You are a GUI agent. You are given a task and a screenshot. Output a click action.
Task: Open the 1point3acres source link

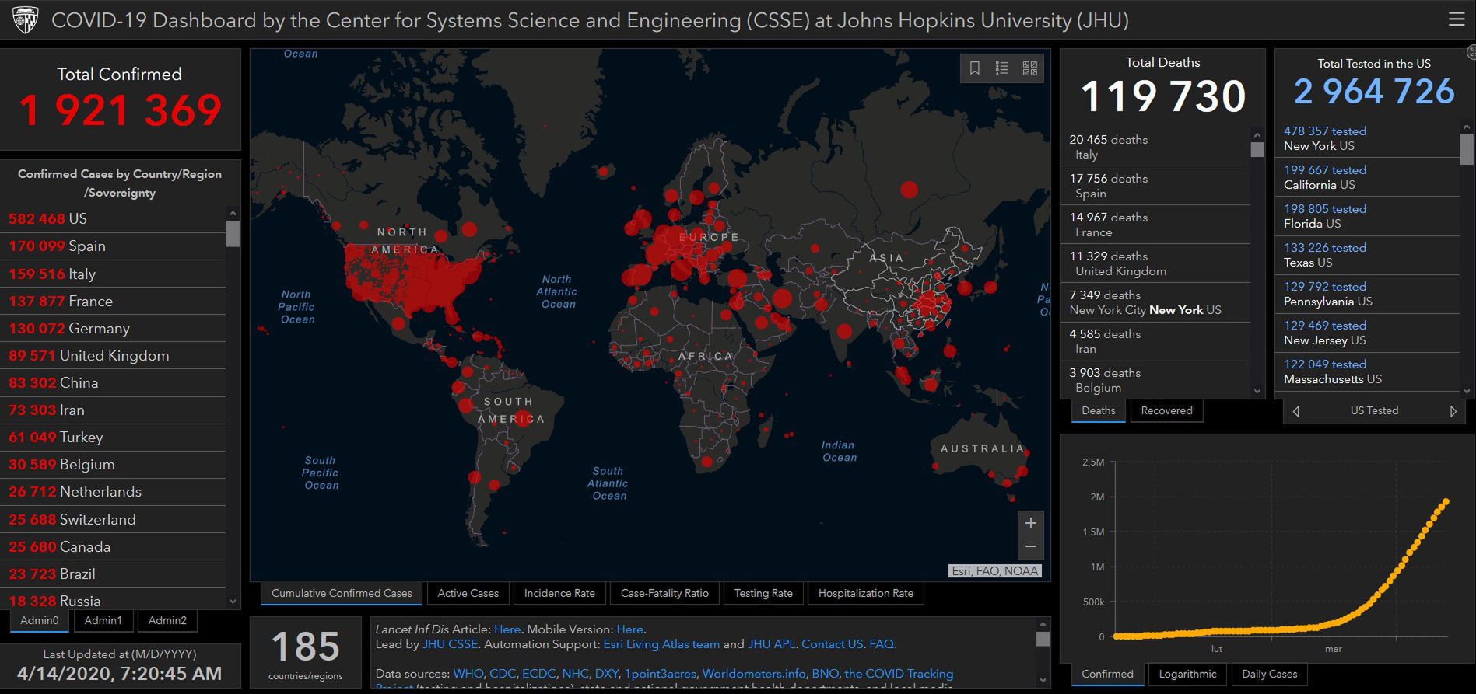tap(660, 674)
